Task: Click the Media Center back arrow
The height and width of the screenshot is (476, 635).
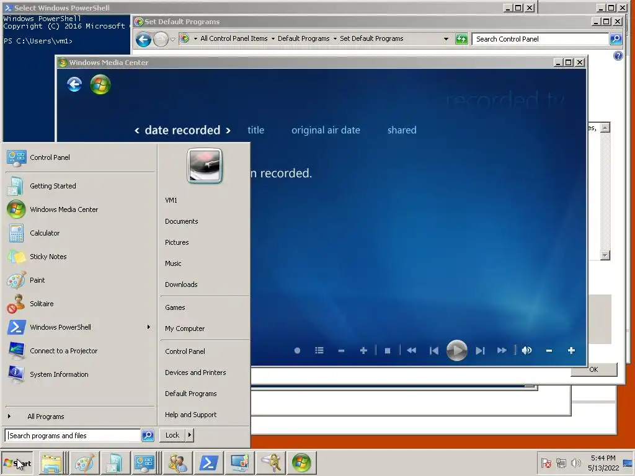Action: [x=74, y=84]
